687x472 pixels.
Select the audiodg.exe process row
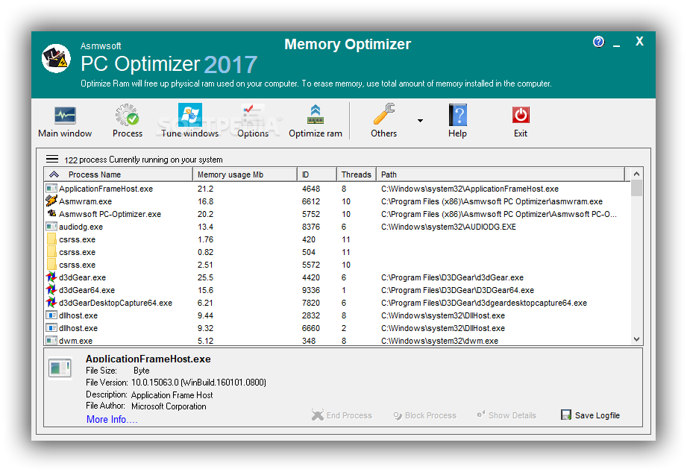tap(82, 227)
